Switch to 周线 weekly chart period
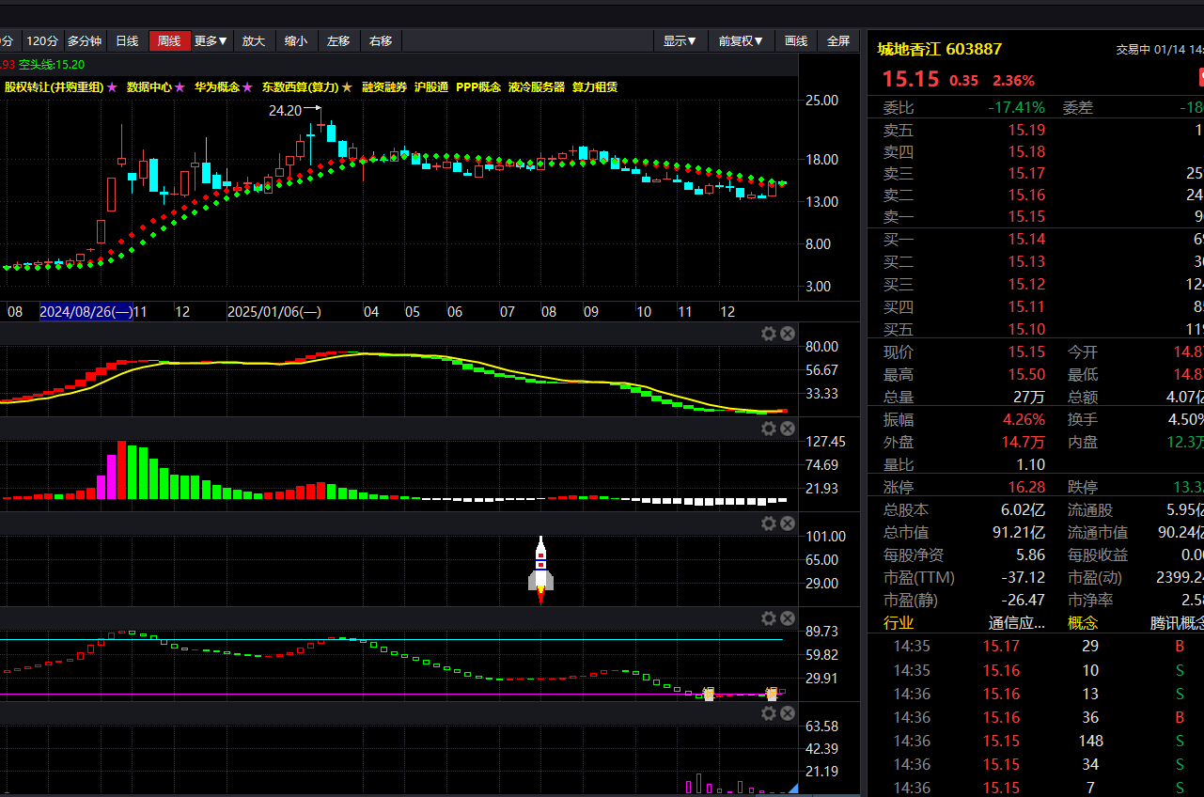Screen dimensions: 1204x797 (x=169, y=41)
